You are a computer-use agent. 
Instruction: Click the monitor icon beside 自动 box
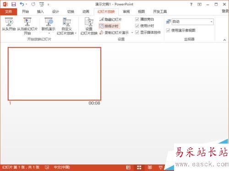(x=168, y=21)
